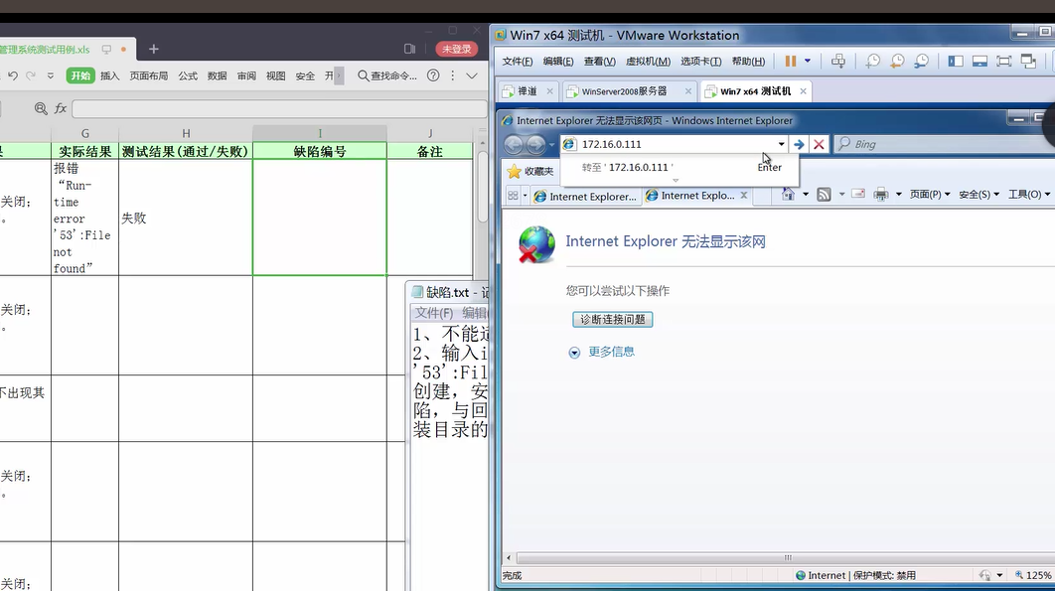The height and width of the screenshot is (591, 1055).
Task: Select the 转至 '172.16.0.111' suggestion
Action: (679, 168)
